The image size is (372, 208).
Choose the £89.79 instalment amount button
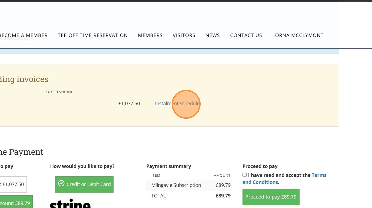(16, 203)
